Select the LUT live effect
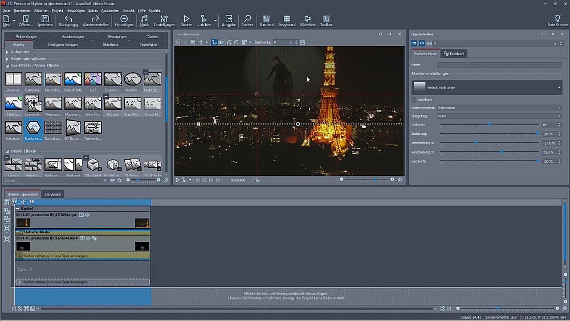This screenshot has height=321, width=570. [x=93, y=79]
